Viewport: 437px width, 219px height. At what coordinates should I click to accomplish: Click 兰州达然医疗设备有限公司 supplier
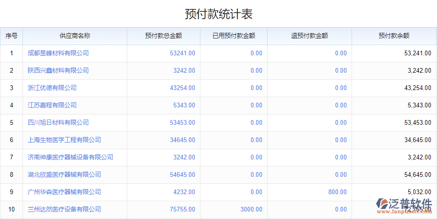64,209
